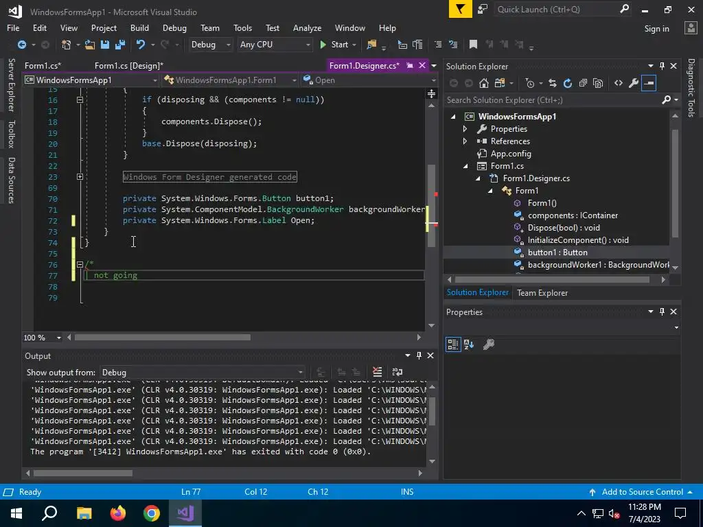Open the Build menu

pos(139,27)
